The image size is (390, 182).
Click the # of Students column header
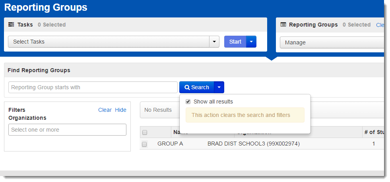(374, 132)
